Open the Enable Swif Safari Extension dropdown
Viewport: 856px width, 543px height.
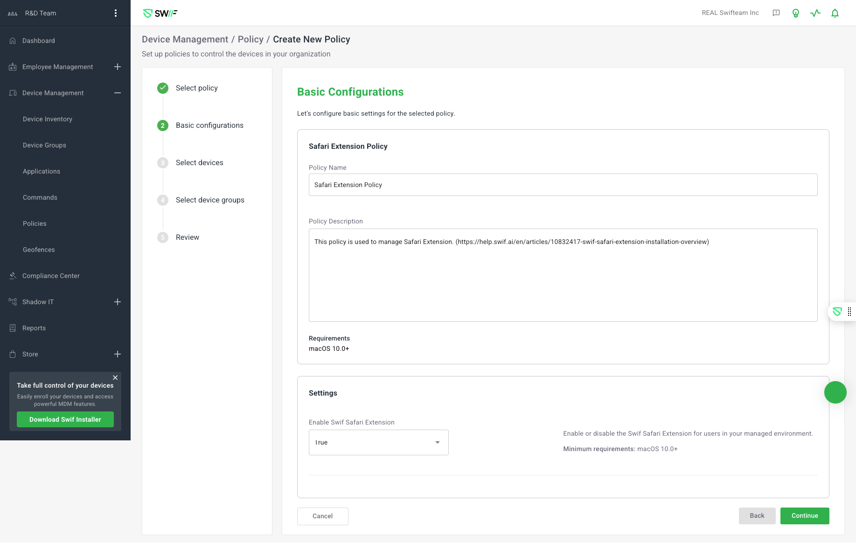click(378, 442)
